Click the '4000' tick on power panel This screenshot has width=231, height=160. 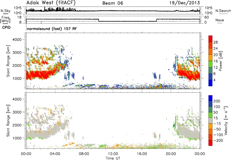17,40
